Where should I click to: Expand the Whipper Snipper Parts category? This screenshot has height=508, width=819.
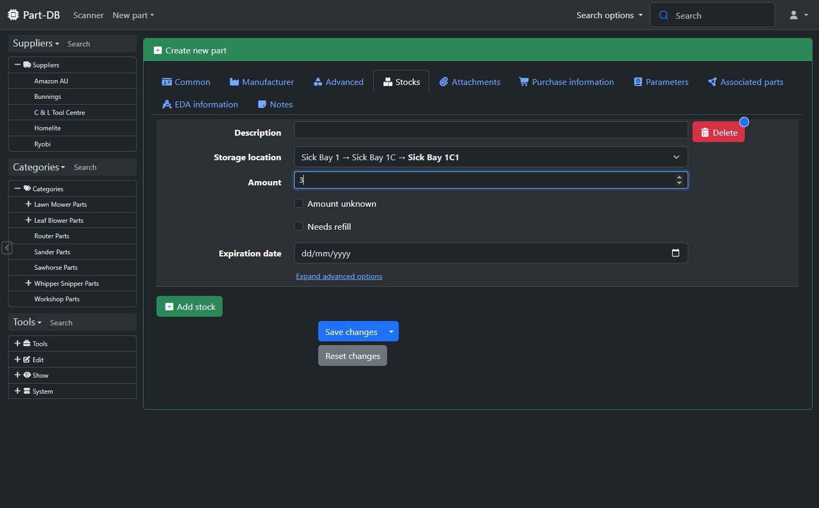tap(28, 283)
